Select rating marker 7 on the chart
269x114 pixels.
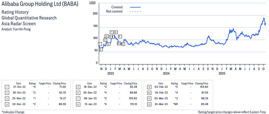tap(112, 32)
